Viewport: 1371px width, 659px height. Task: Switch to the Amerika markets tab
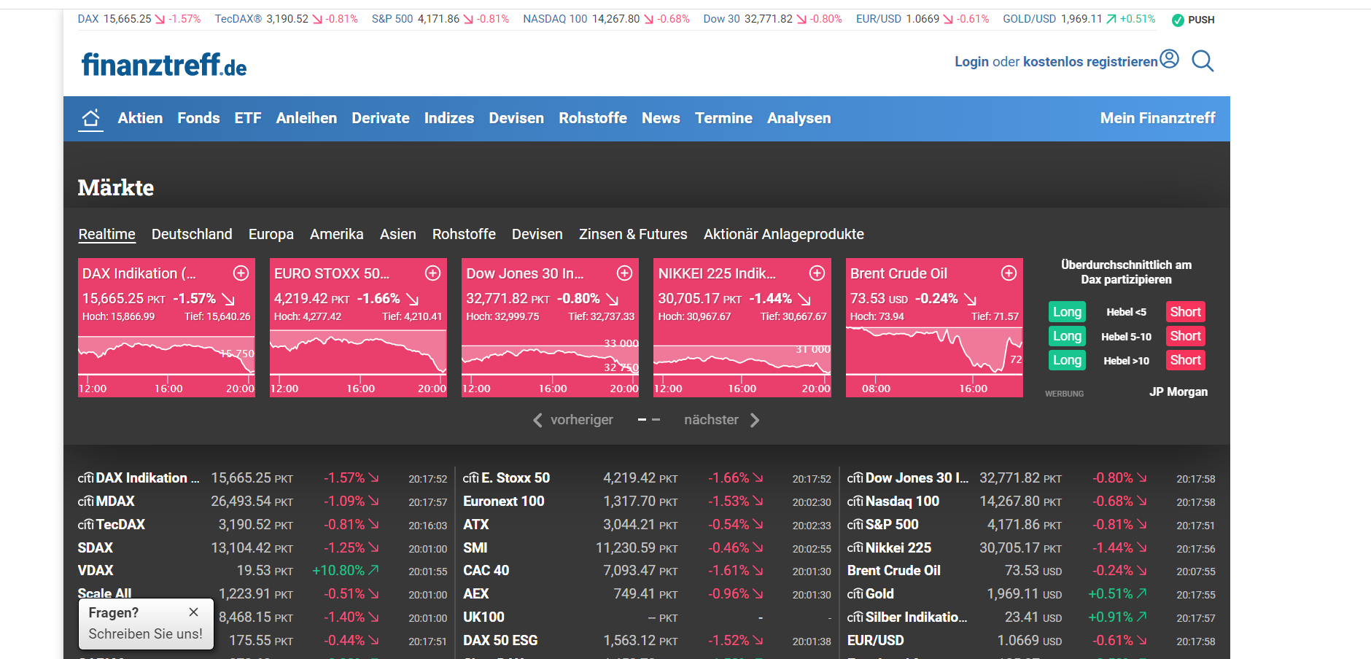pos(336,234)
